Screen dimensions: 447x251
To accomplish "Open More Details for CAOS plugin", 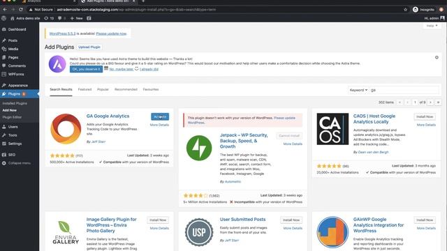I will coord(426,125).
